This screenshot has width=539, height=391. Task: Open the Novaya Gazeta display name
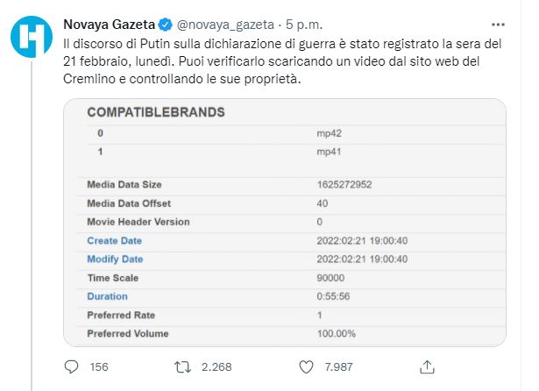110,25
